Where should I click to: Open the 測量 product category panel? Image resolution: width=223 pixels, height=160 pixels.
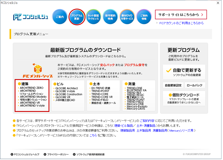tap(139, 95)
